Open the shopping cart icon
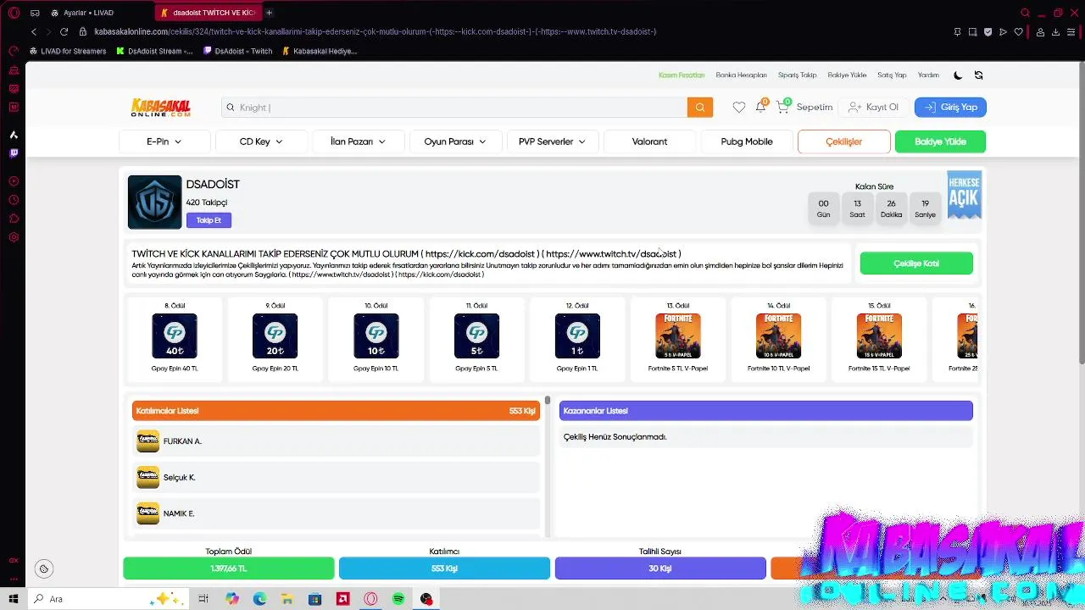The image size is (1085, 610). pos(782,108)
